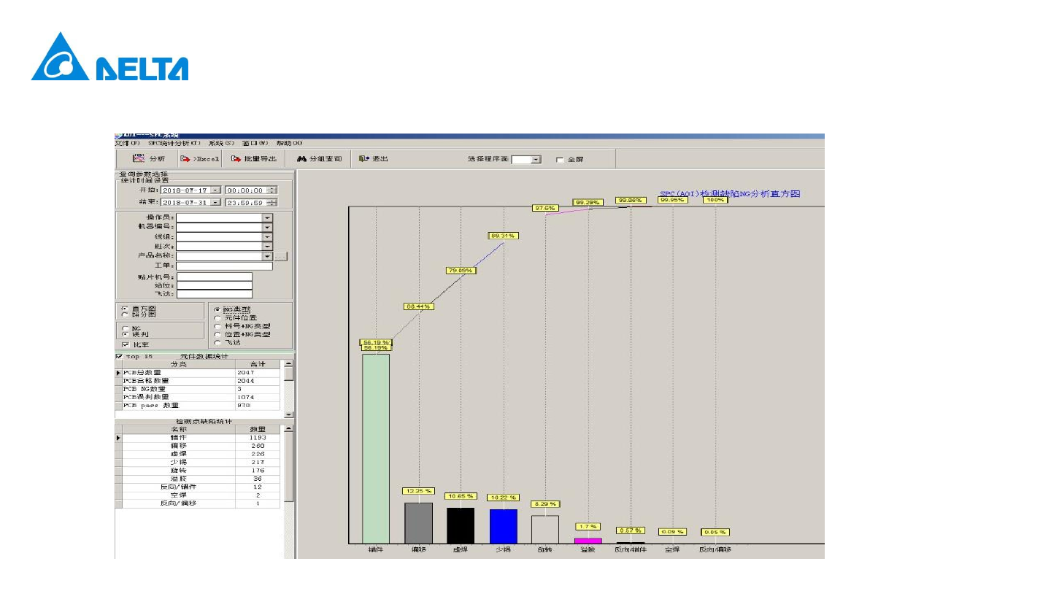This screenshot has width=1051, height=591.
Task: Open the start date 2018-07-17 dropdown
Action: pos(215,190)
